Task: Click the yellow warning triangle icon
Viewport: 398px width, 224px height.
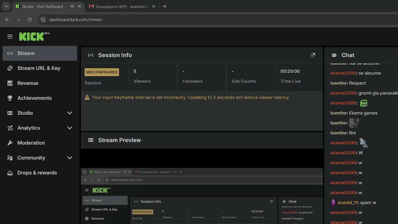Action: pos(87,97)
